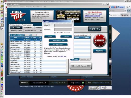
Task: Select the Juggernaut table row
Action: (38, 61)
